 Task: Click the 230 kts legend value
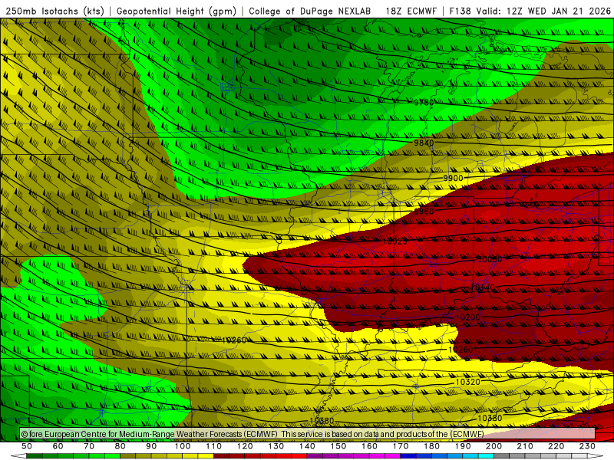[587, 446]
